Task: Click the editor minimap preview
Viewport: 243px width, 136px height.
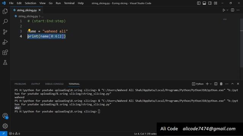Action: pyautogui.click(x=225, y=19)
